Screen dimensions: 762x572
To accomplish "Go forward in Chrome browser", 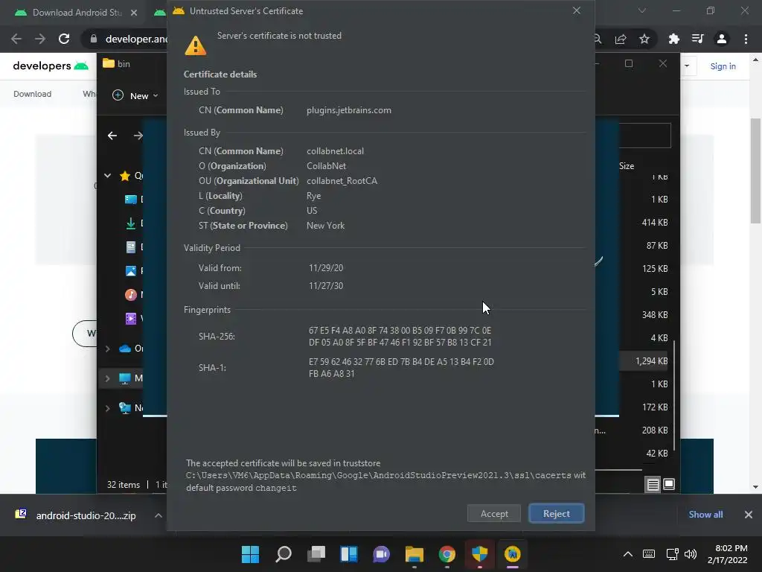I will pyautogui.click(x=40, y=39).
